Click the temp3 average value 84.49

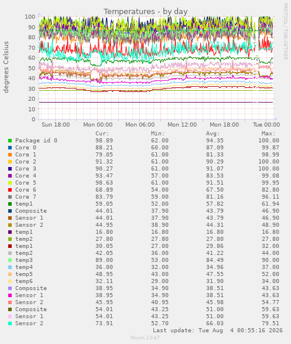click(215, 260)
